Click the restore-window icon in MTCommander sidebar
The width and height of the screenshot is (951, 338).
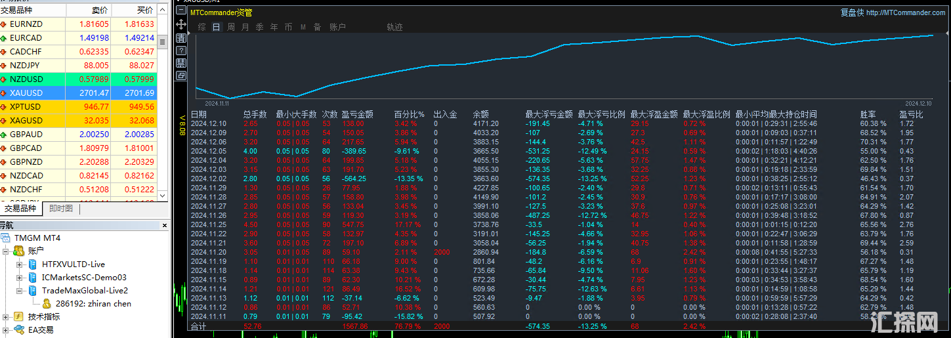(x=180, y=75)
